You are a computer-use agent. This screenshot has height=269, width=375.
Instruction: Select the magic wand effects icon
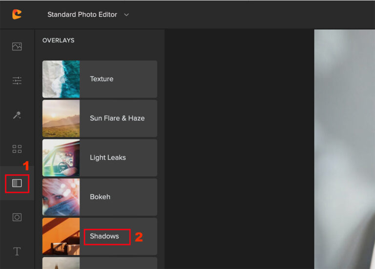pos(17,115)
